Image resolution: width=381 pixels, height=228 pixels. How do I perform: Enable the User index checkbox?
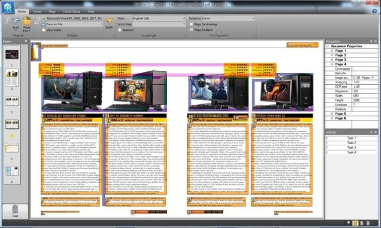[x=44, y=30]
